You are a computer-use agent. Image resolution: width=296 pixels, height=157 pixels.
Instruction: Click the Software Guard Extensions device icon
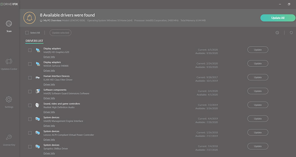tap(38, 91)
